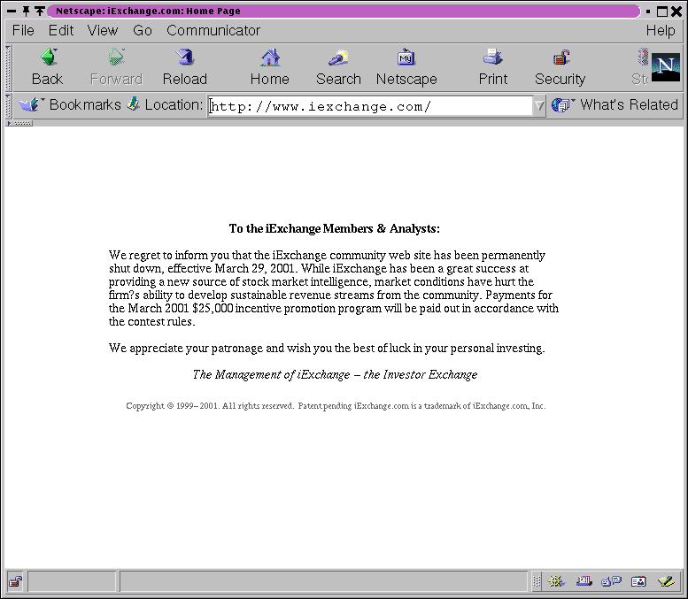
Task: Open the Communicator menu
Action: pos(213,30)
